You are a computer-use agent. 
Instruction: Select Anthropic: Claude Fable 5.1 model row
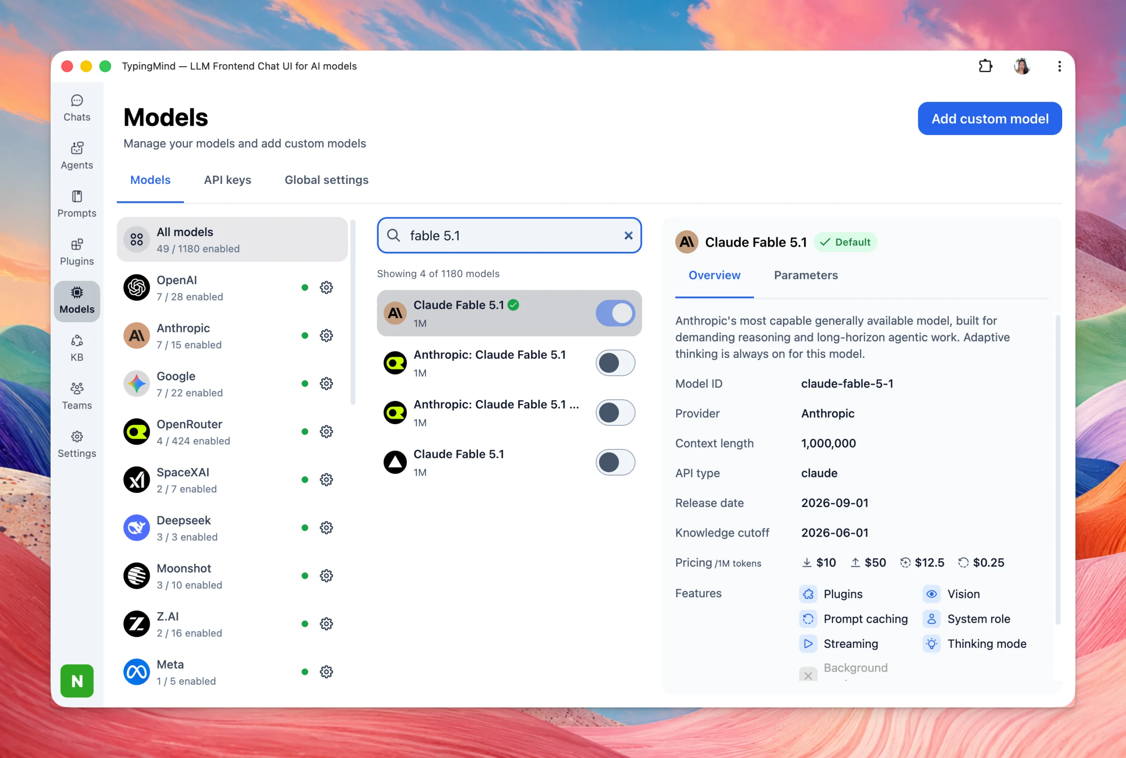tap(509, 363)
